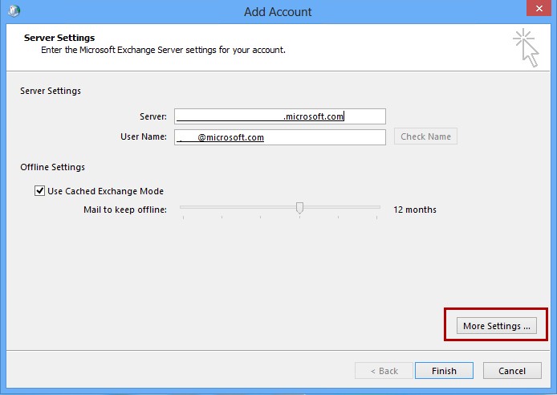This screenshot has width=557, height=395.
Task: Click the Finish button
Action: click(444, 370)
